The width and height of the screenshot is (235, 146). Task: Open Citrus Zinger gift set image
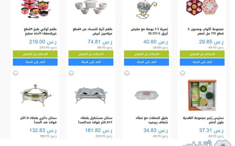(202, 95)
